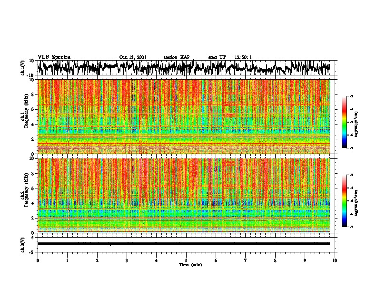The image size is (377, 292).
Task: Click the ch.1(V) waveform trace panel
Action: click(x=186, y=68)
